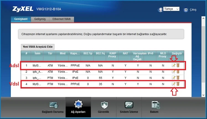Screen dimensions: 207x119
Task: Switch to the Gelişmiş tab
Action: [x=40, y=19]
